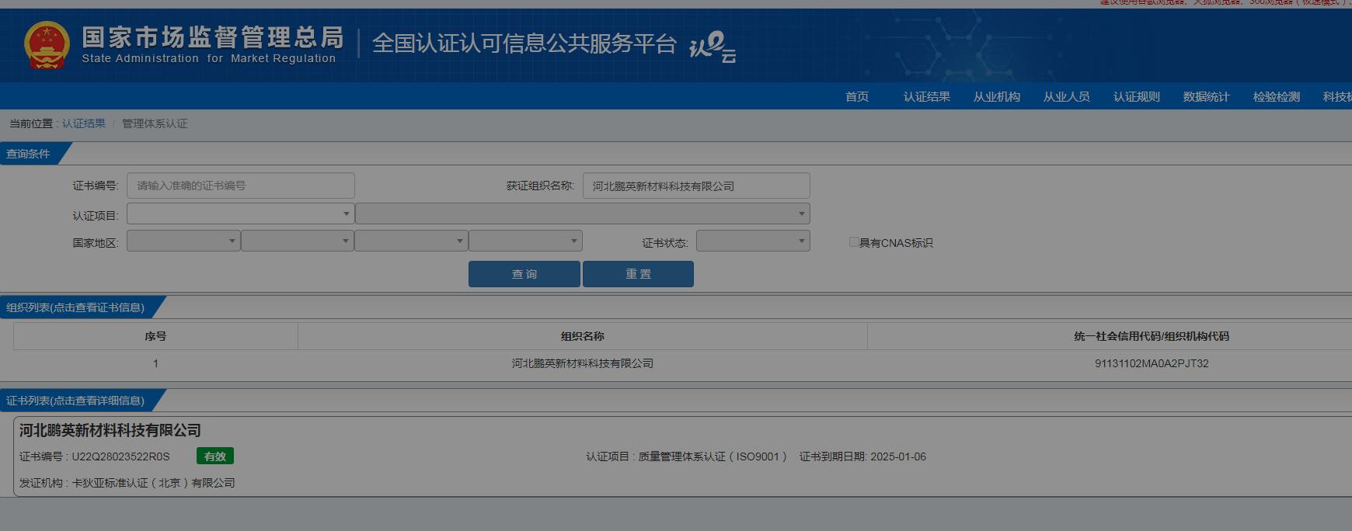Click the 查询条件 section tab

(28, 154)
